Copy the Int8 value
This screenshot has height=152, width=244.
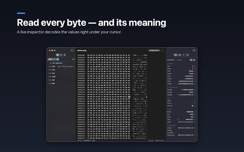coord(195,66)
